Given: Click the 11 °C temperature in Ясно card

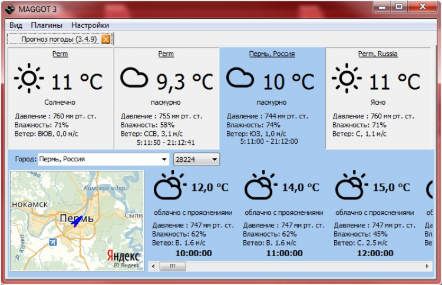Looking at the screenshot, I should [x=395, y=82].
